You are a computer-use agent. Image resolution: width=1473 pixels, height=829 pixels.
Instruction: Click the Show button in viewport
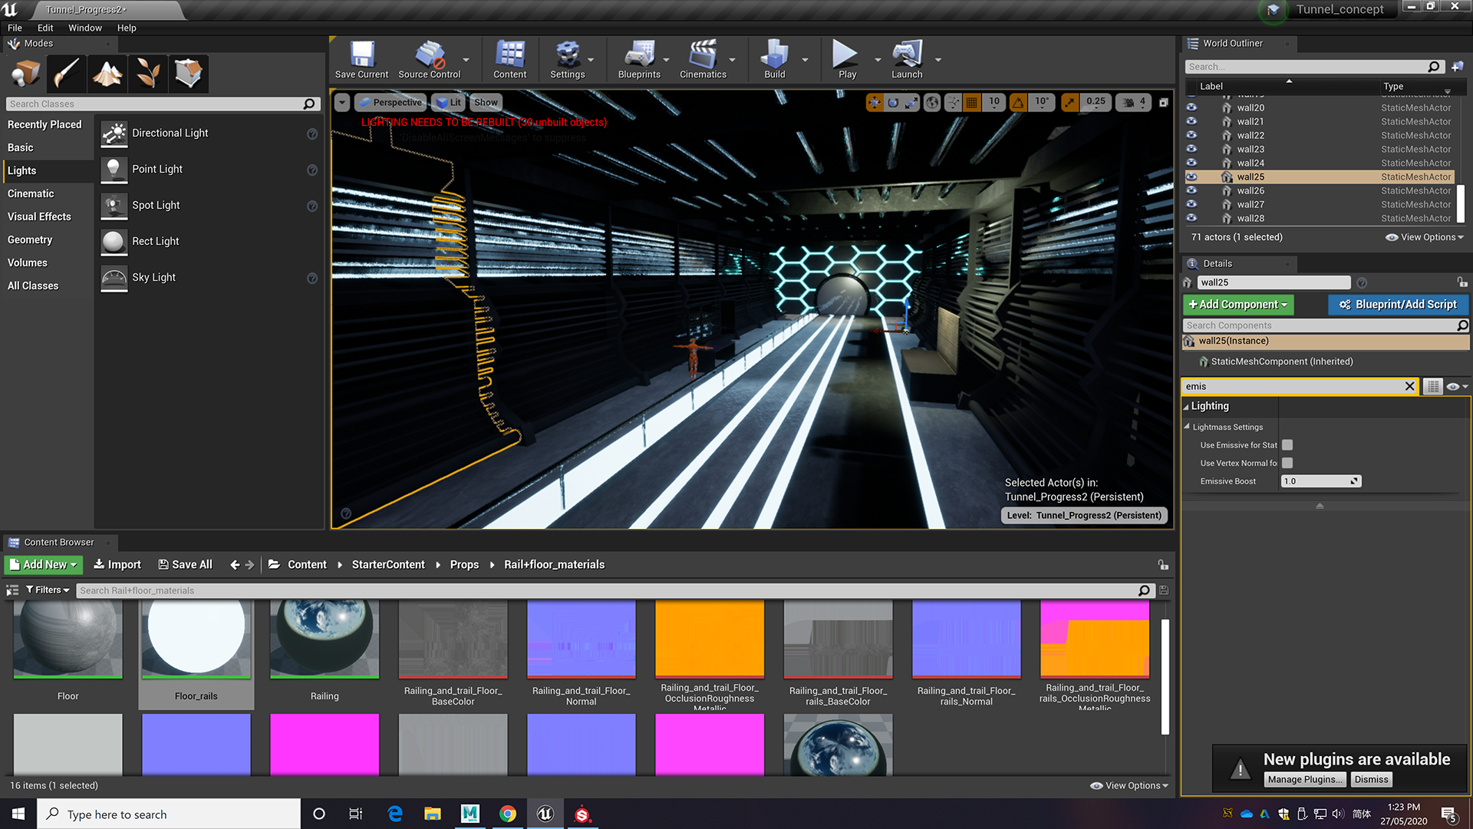point(486,102)
